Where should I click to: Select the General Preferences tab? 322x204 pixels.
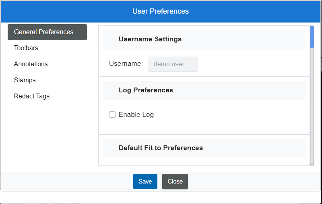pos(47,32)
